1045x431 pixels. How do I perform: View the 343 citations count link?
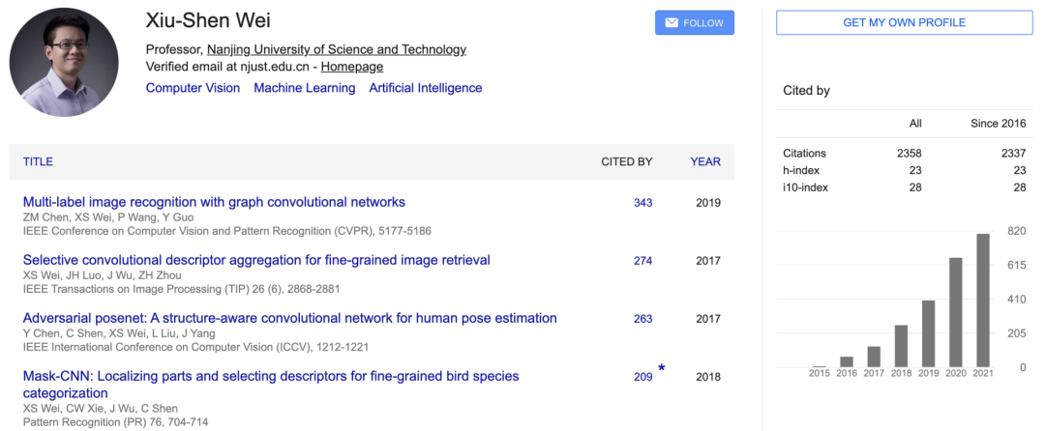(642, 203)
